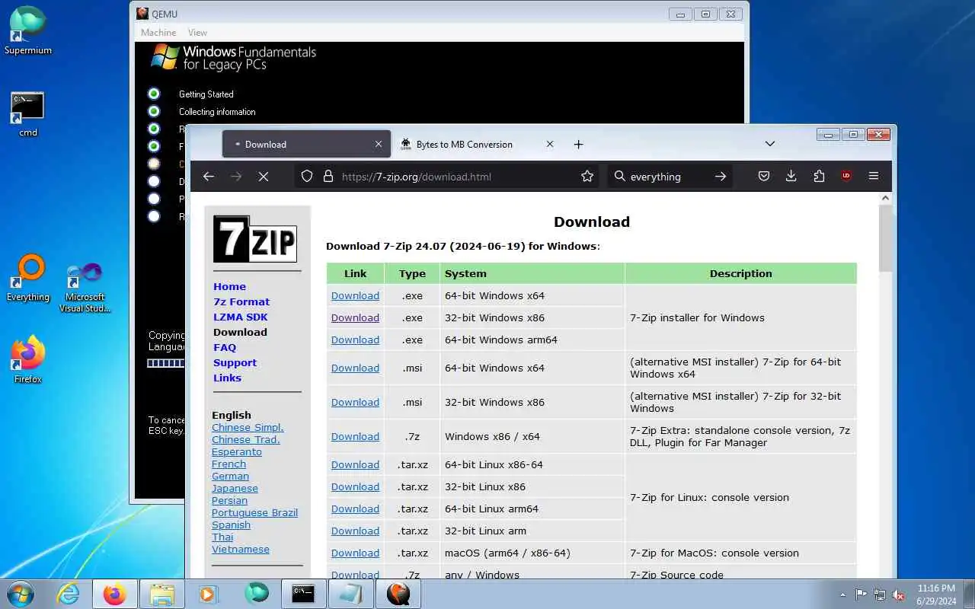The image size is (975, 609).
Task: Switch language to German
Action: coord(230,476)
